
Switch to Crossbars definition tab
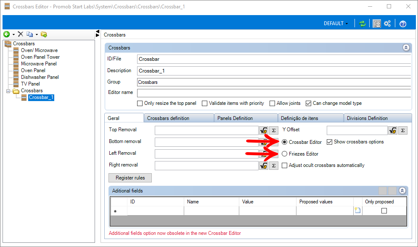pyautogui.click(x=179, y=118)
